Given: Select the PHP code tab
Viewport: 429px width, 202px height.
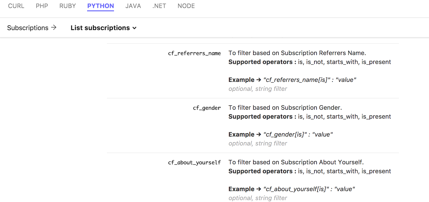Looking at the screenshot, I should click(42, 6).
